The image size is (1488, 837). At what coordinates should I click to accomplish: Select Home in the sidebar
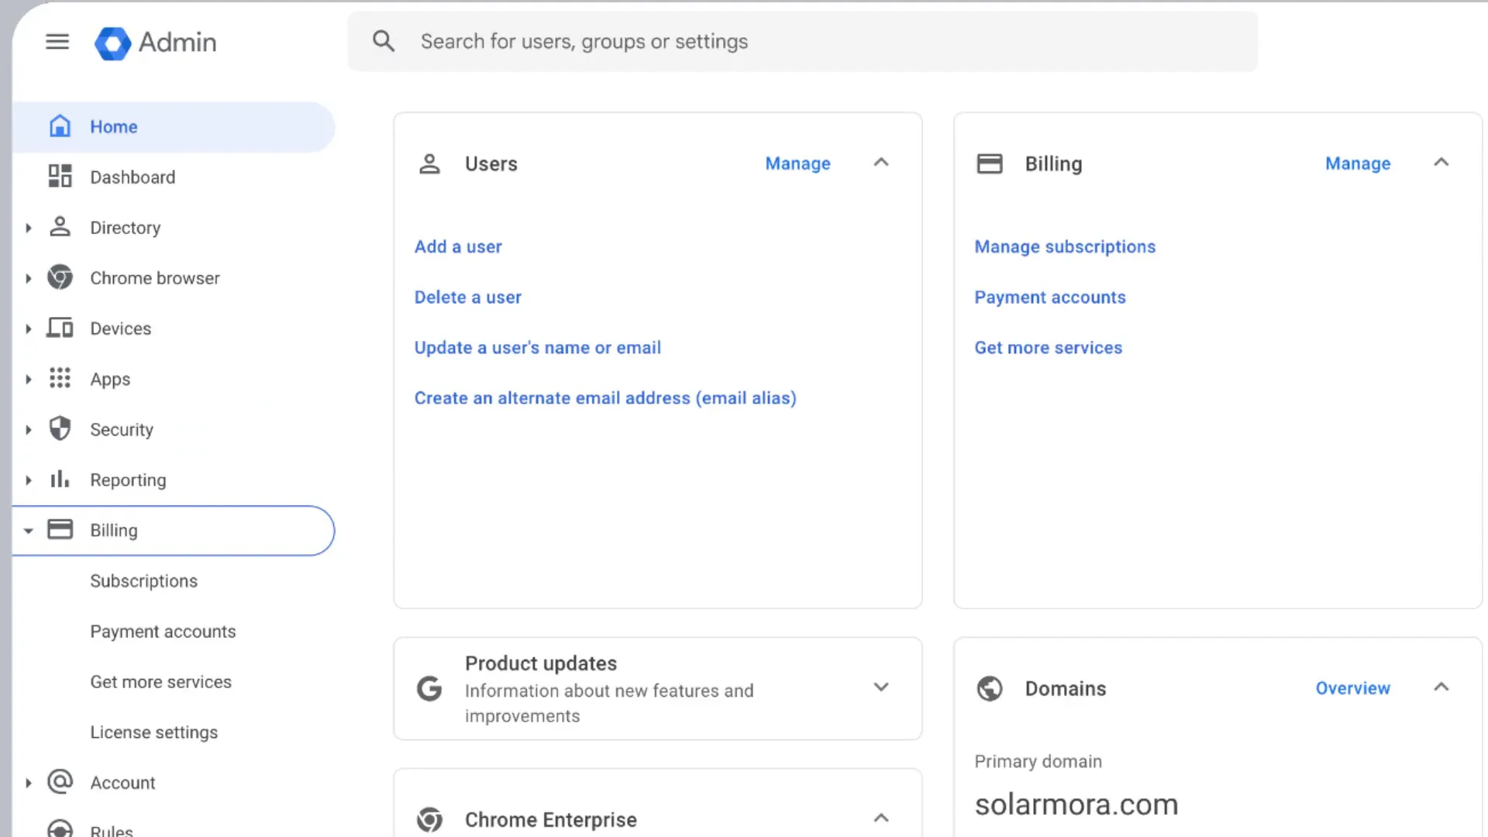point(174,126)
